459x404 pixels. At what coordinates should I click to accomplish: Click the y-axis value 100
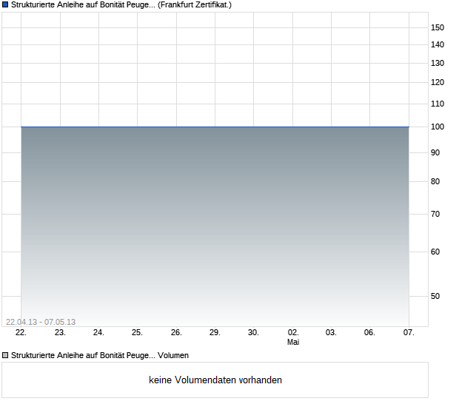[x=438, y=127]
